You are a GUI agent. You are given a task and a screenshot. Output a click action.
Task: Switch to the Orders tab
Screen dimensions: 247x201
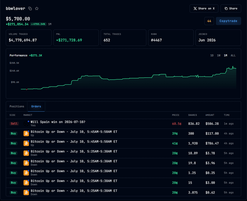point(36,106)
